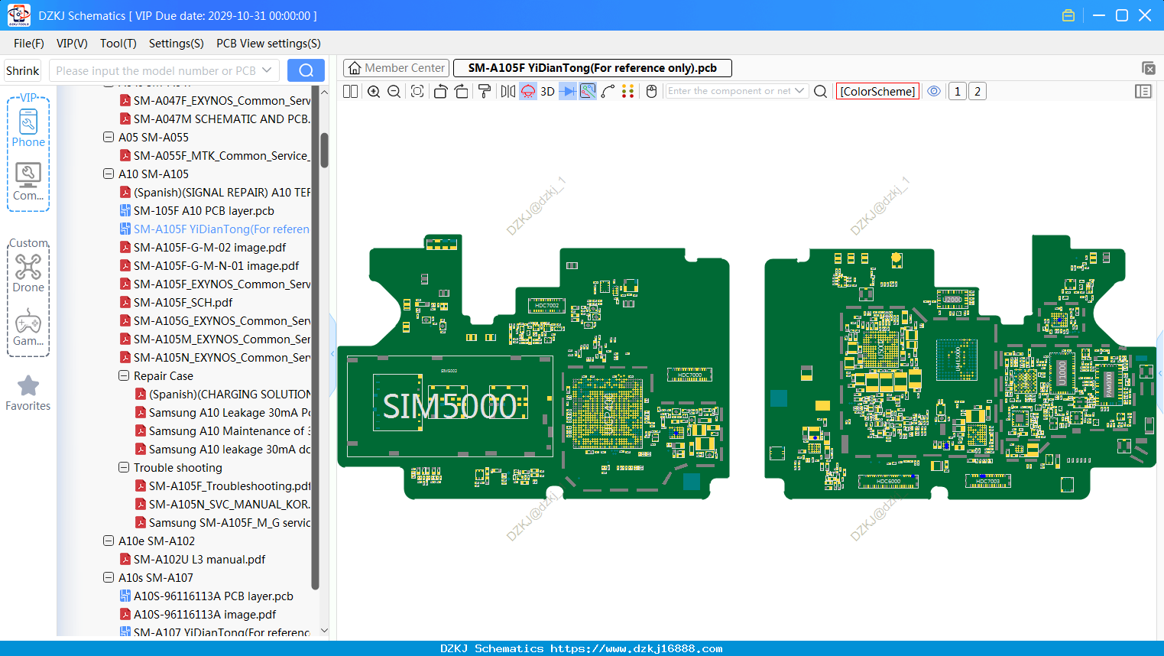Fit the PCB to the window
1164x656 pixels.
pos(417,91)
